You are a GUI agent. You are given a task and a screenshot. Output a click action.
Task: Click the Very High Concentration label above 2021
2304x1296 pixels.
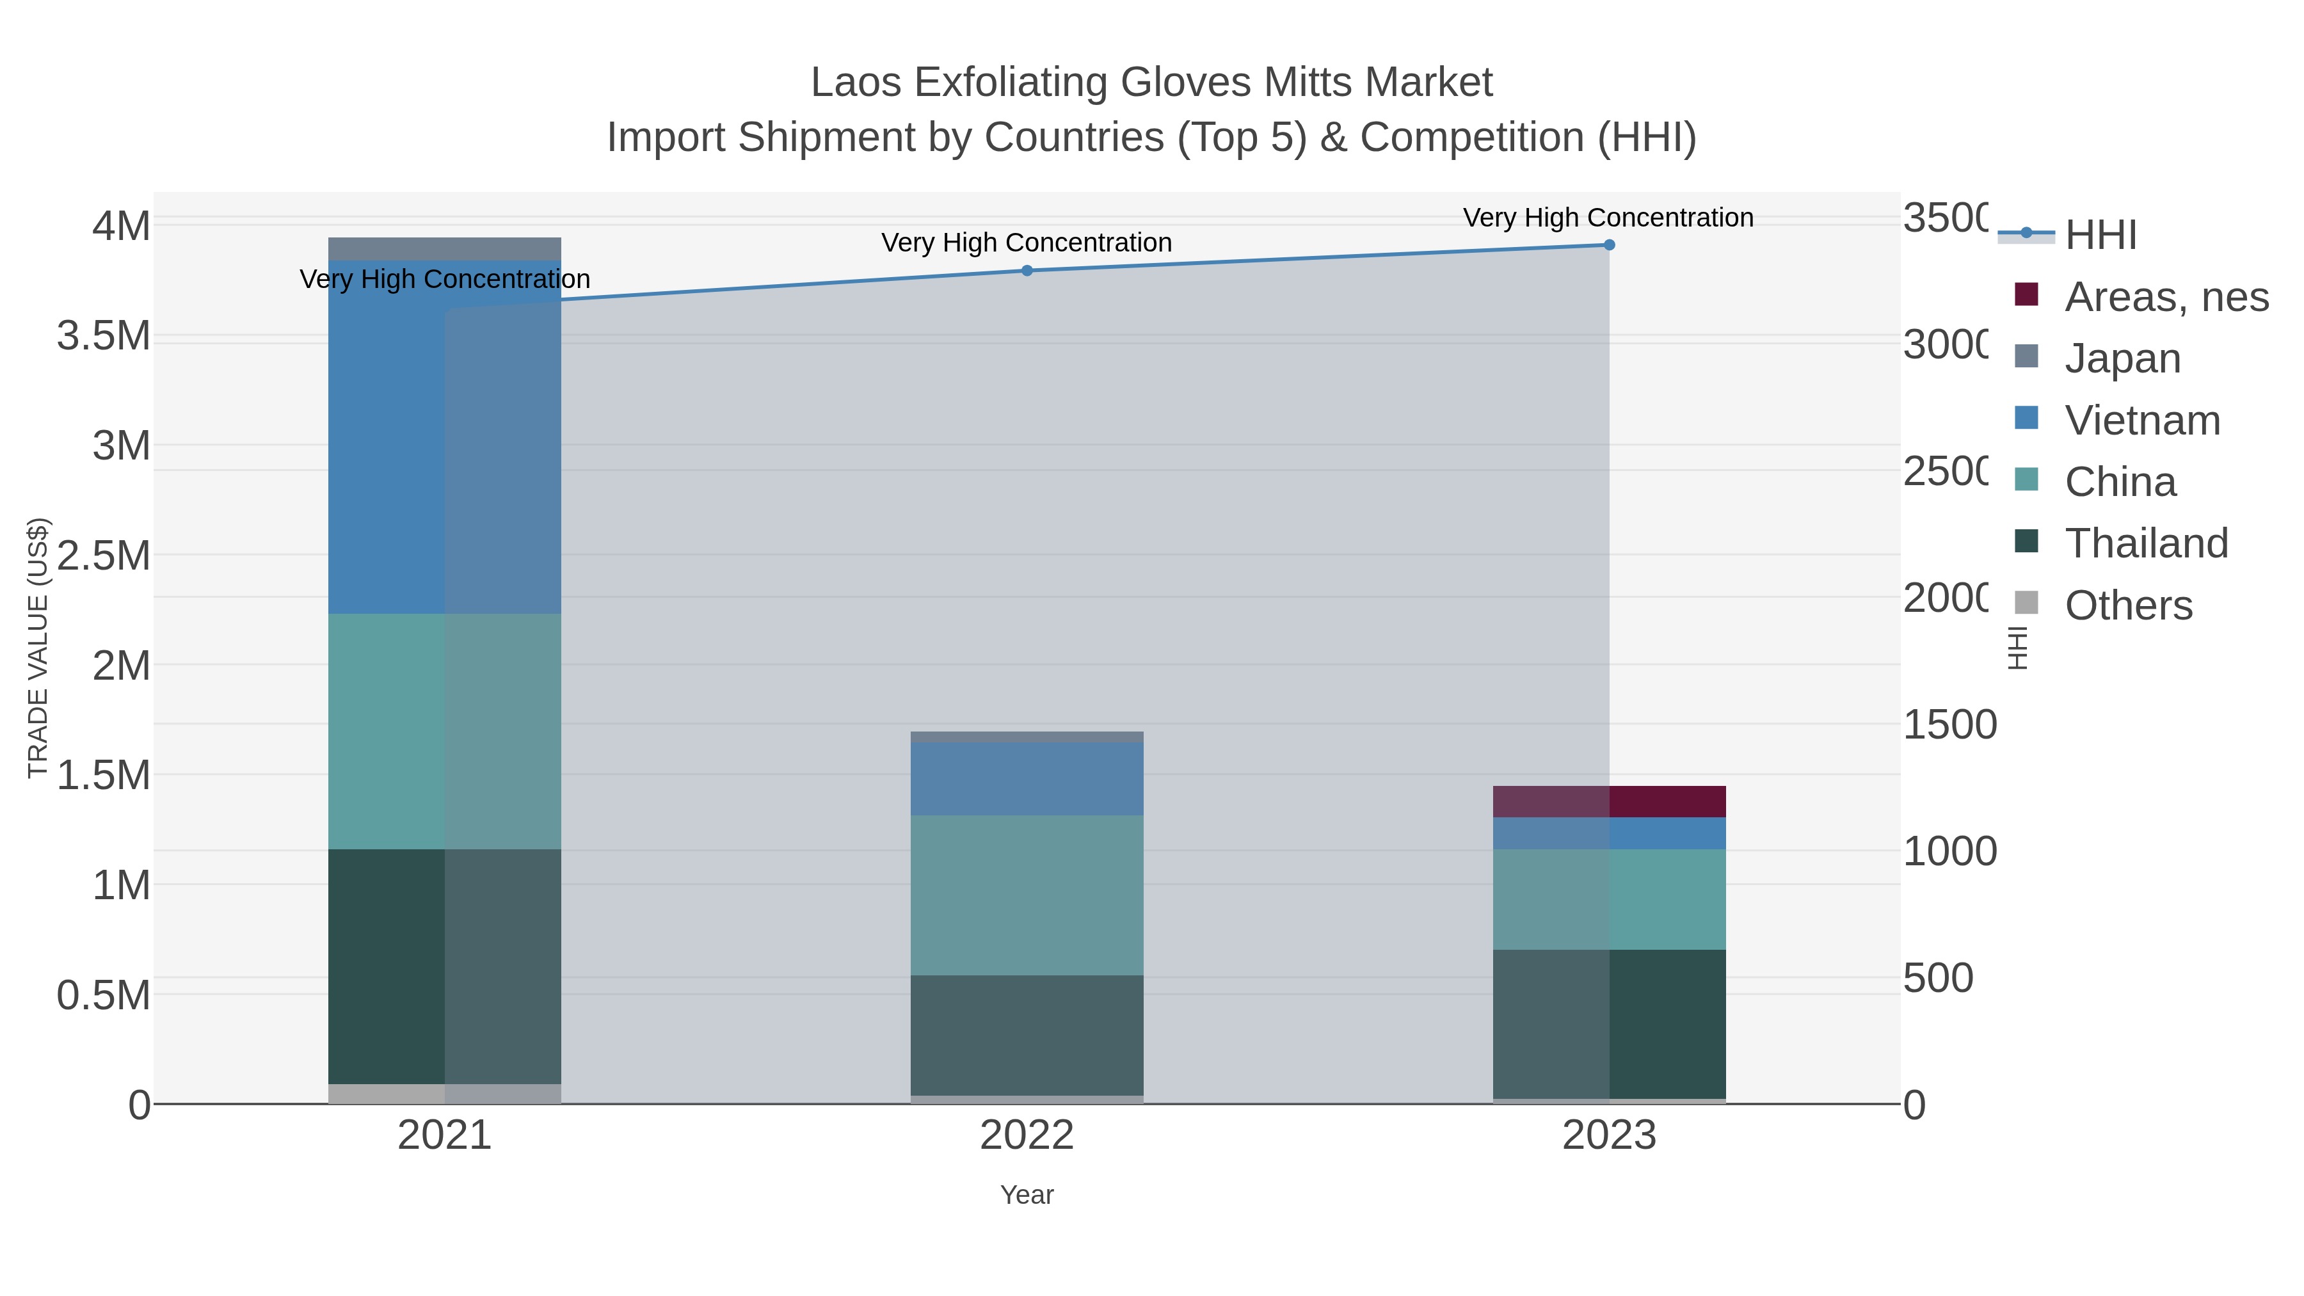[445, 279]
